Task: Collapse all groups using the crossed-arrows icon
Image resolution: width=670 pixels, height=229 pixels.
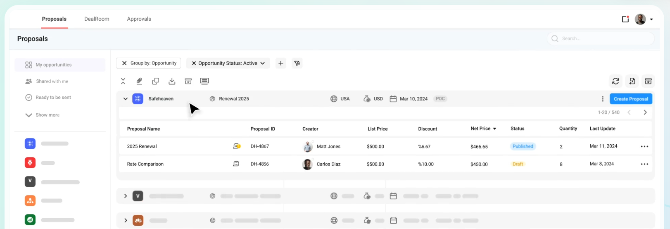Action: tap(123, 81)
